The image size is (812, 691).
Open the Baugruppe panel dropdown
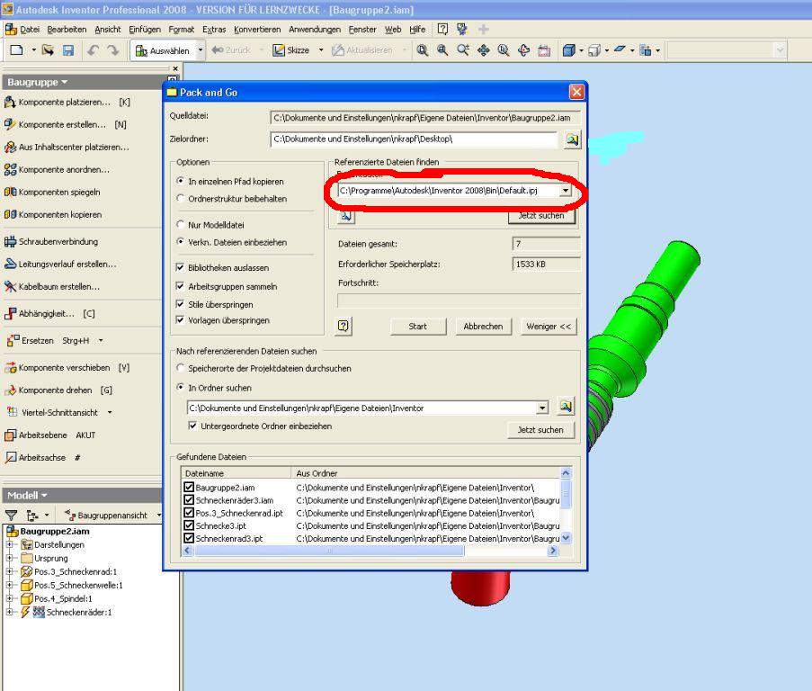[x=64, y=83]
